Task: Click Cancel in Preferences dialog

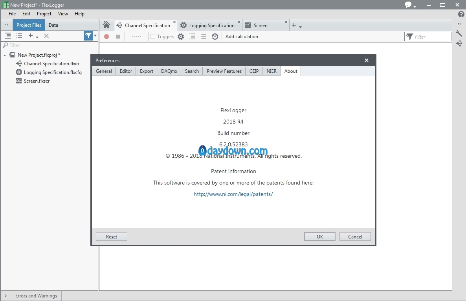Action: pos(355,236)
